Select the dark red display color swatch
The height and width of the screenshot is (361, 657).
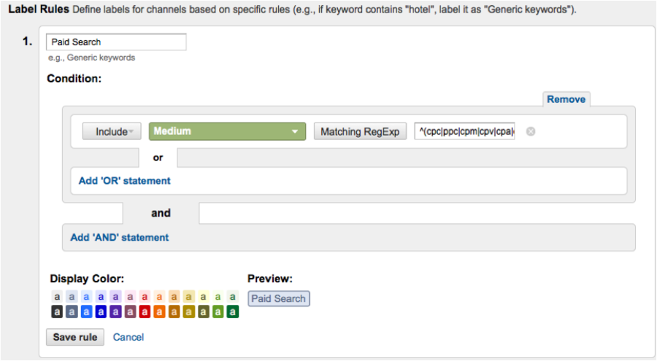point(145,312)
